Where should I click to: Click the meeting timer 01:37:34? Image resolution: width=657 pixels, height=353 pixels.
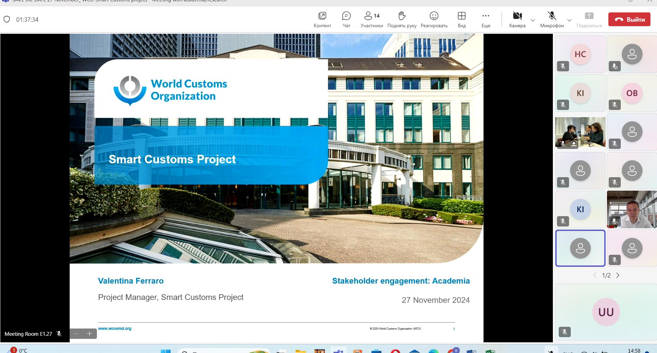pyautogui.click(x=27, y=20)
